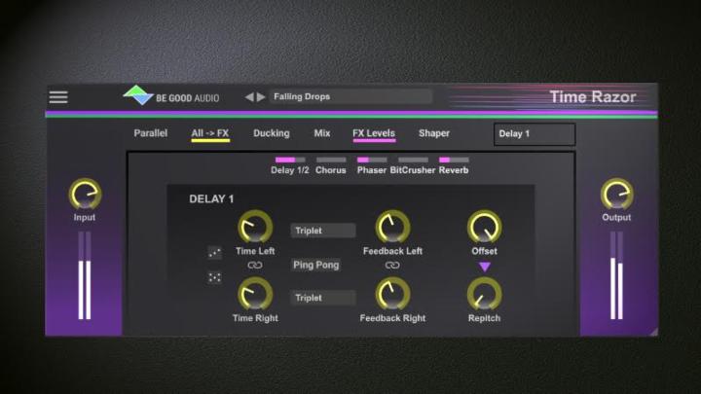This screenshot has width=701, height=394.
Task: Click the Output gain knob
Action: coord(616,194)
